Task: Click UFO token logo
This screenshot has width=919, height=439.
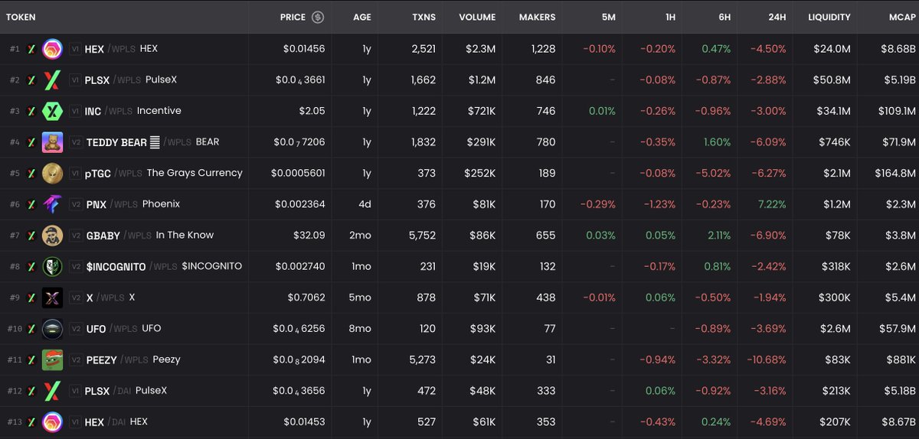Action: pyautogui.click(x=52, y=328)
